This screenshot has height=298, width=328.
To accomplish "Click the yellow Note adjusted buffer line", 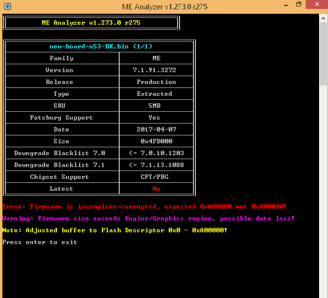I will pos(115,230).
